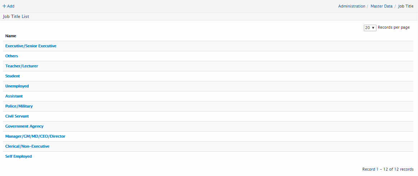Open Self Employed job title
This screenshot has height=176, width=418.
19,156
